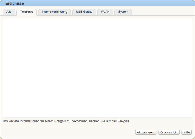Filter events by WLAN

click(105, 12)
